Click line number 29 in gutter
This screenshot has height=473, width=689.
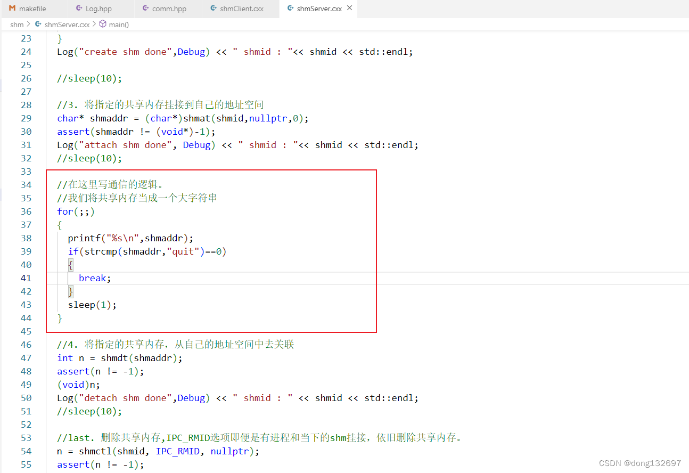[x=26, y=118]
